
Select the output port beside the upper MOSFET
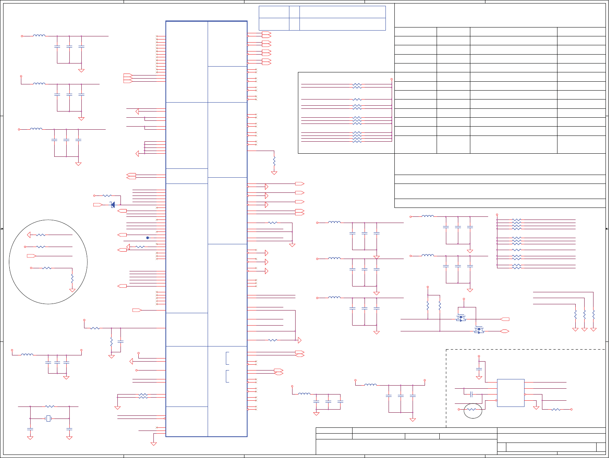[x=505, y=319]
